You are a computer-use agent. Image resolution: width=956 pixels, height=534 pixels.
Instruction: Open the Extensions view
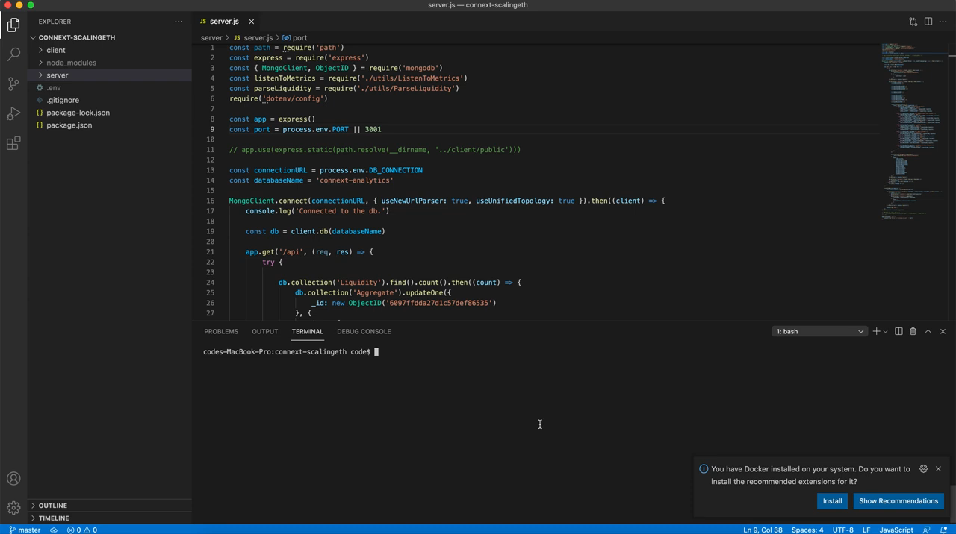coord(13,143)
